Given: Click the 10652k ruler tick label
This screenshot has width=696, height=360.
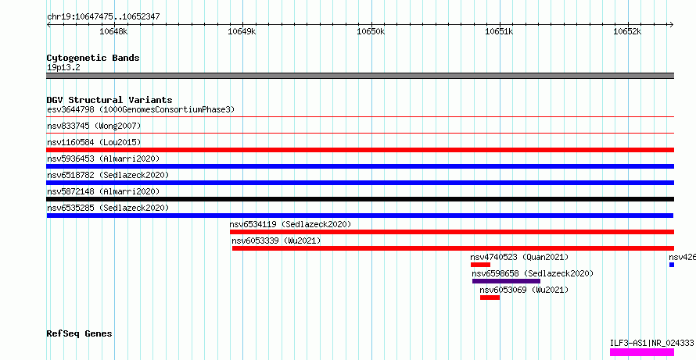Looking at the screenshot, I should pyautogui.click(x=628, y=31).
